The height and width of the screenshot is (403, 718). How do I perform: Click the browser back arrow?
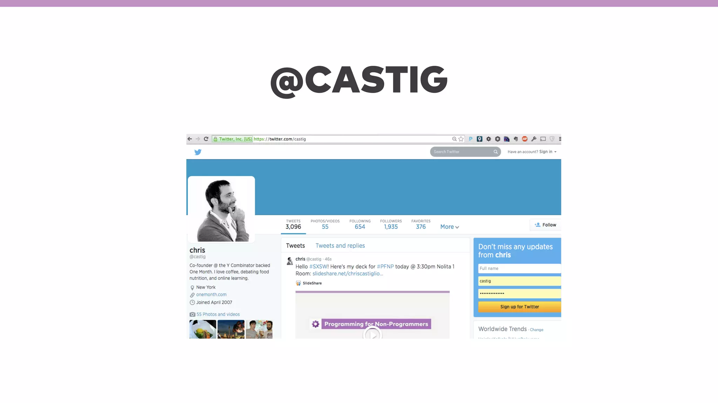click(190, 139)
